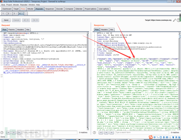Open the Project menu
The width and height of the screenshot is (181, 140).
click(x=9, y=5)
